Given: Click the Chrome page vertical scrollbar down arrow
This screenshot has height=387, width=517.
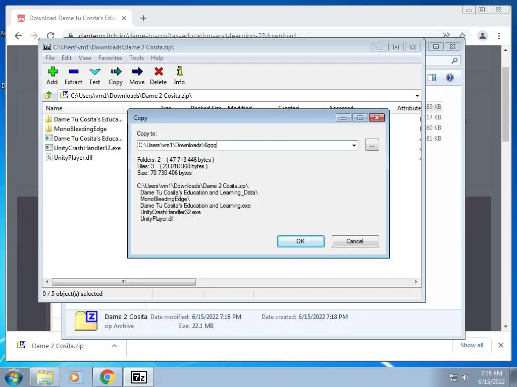Looking at the screenshot, I should [505, 327].
